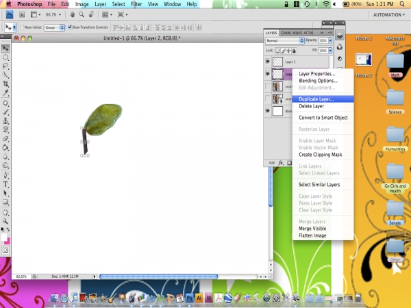
Task: Select the Type tool
Action: (x=5, y=184)
